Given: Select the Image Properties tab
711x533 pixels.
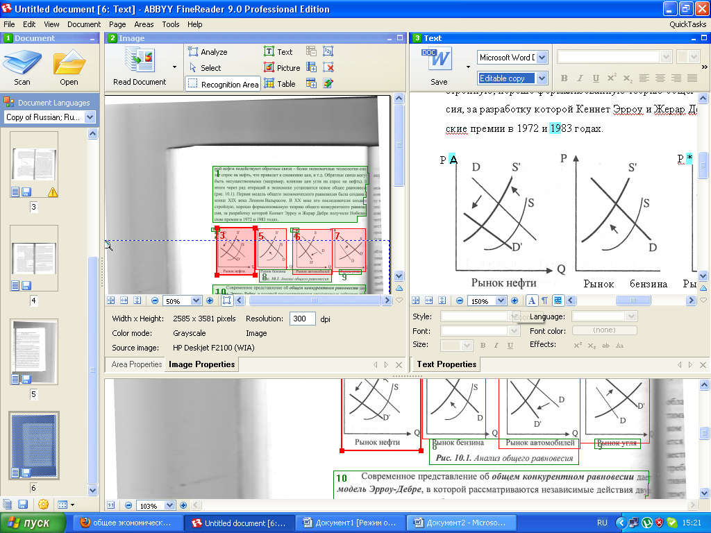Looking at the screenshot, I should 202,364.
